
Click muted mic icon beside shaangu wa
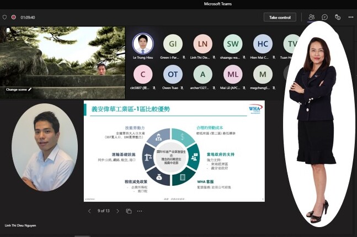244,58
